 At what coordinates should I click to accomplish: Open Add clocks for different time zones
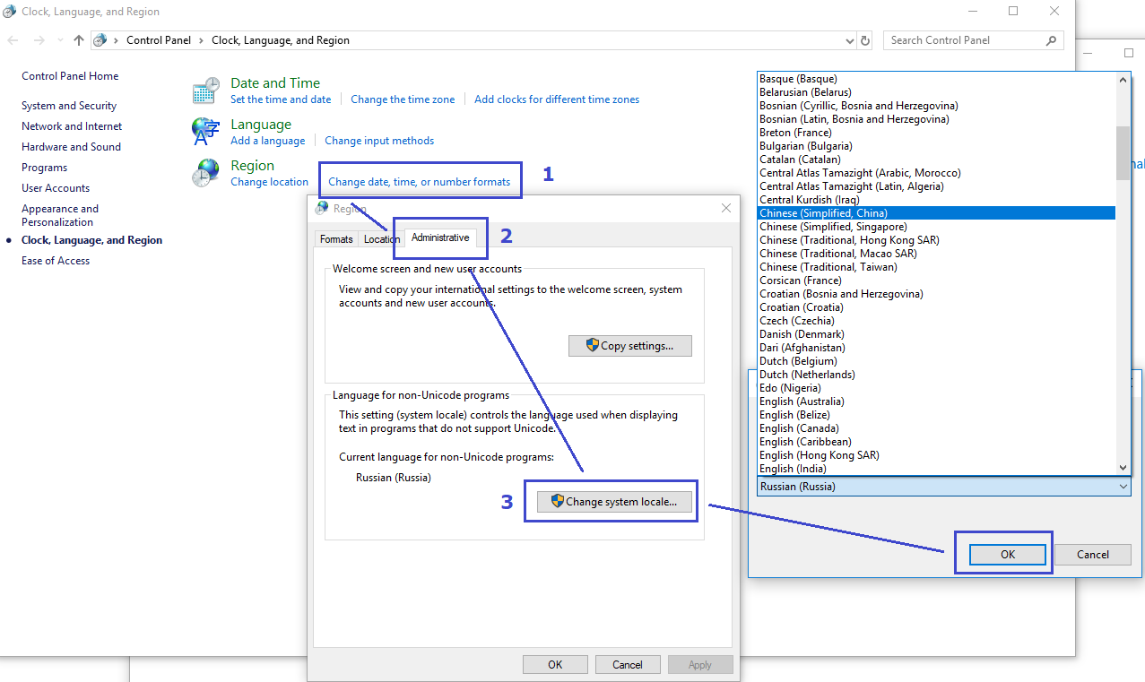coord(557,99)
